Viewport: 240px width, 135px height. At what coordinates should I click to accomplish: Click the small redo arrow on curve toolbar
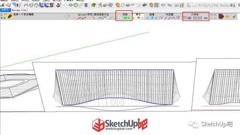(x=215, y=15)
